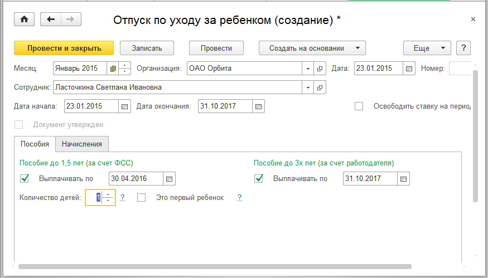Image resolution: width=488 pixels, height=278 pixels.
Task: Check the Это первый ребенок checkbox
Action: (x=141, y=197)
